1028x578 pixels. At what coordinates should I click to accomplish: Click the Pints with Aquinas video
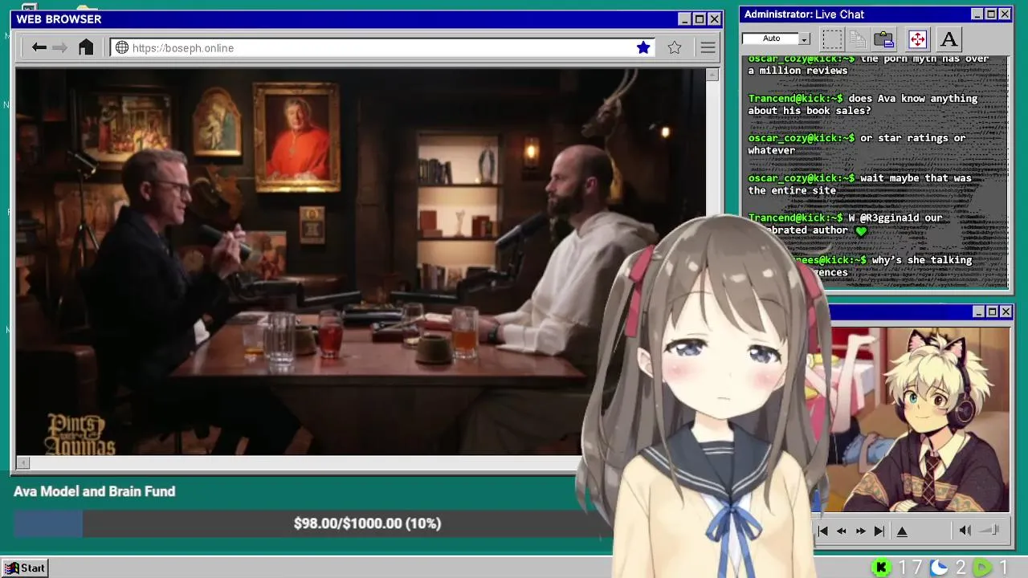pos(360,262)
